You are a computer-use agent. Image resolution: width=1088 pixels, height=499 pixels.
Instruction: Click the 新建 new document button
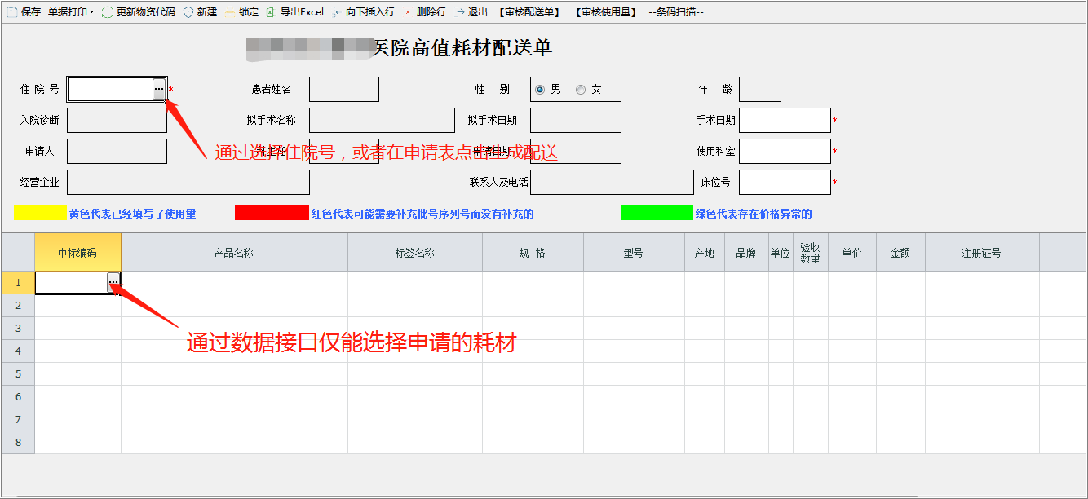click(200, 12)
